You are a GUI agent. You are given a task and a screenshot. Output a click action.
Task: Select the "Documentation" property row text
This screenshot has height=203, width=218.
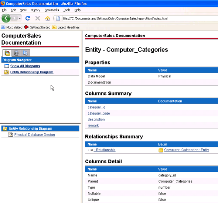pos(99,83)
